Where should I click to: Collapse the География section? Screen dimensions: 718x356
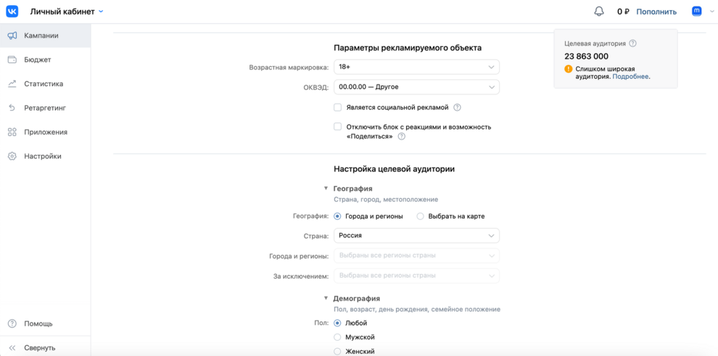(326, 189)
